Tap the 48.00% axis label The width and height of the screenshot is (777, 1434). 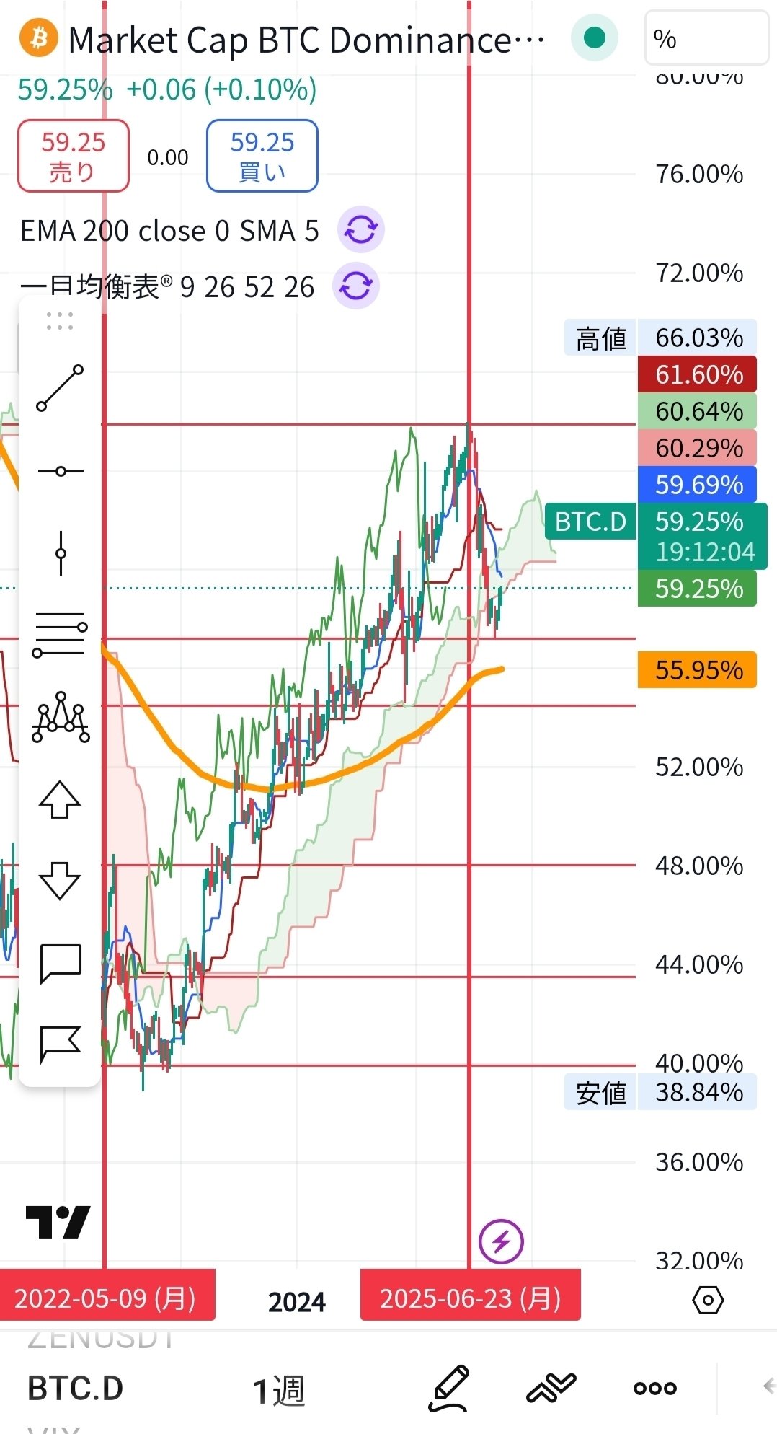[x=699, y=866]
